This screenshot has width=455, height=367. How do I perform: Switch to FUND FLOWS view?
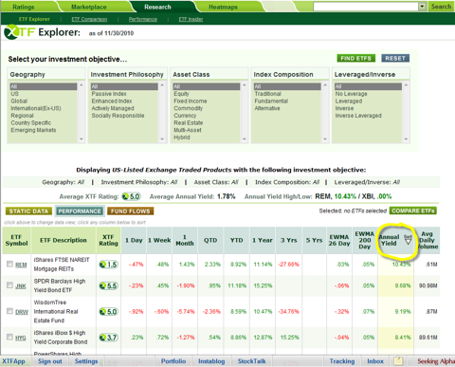131,211
